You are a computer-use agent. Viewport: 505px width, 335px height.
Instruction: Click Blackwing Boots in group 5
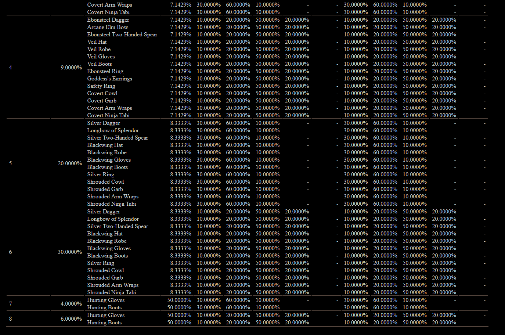tap(108, 167)
